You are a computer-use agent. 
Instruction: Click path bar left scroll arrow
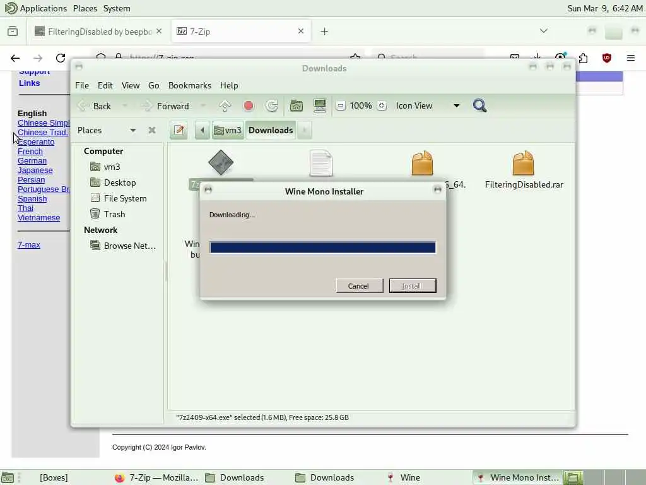click(x=203, y=130)
